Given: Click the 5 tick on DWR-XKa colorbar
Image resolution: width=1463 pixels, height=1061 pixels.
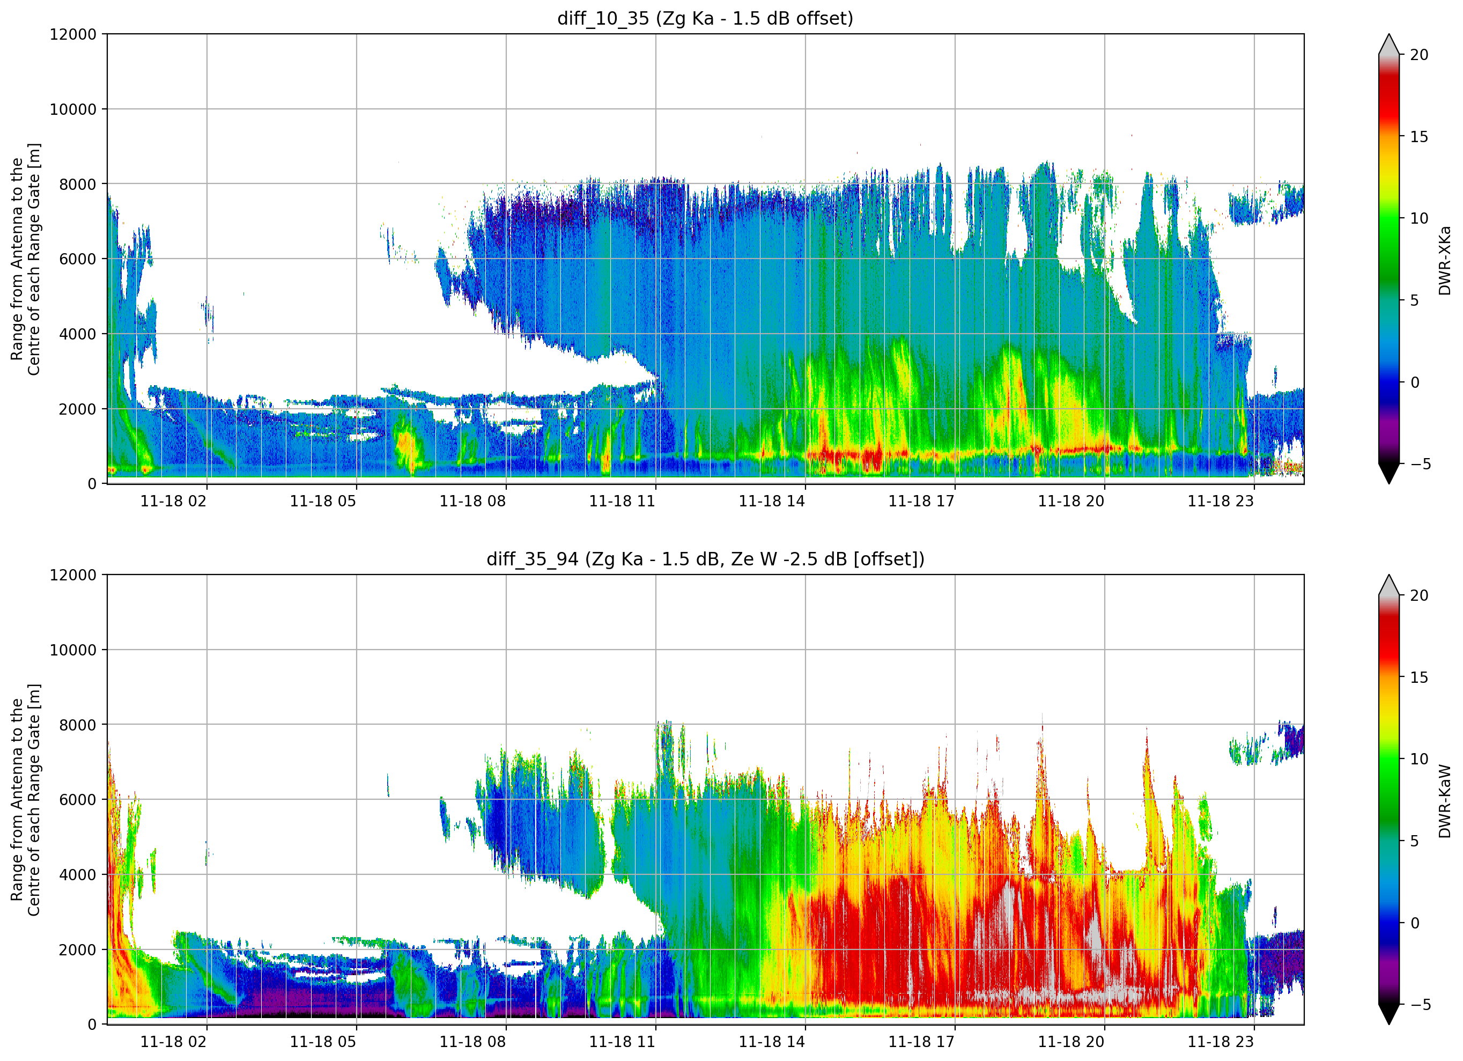Looking at the screenshot, I should tap(1415, 301).
